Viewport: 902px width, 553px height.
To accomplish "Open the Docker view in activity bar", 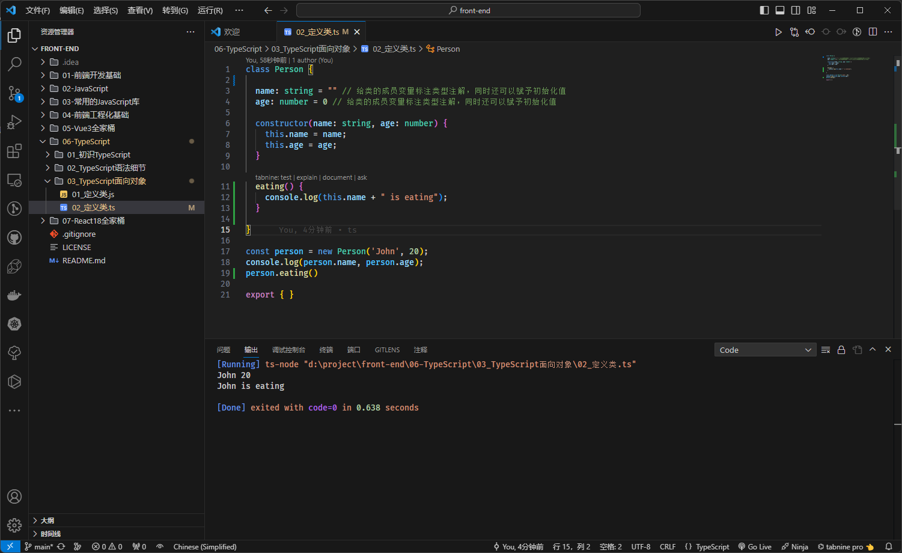I will (x=14, y=295).
